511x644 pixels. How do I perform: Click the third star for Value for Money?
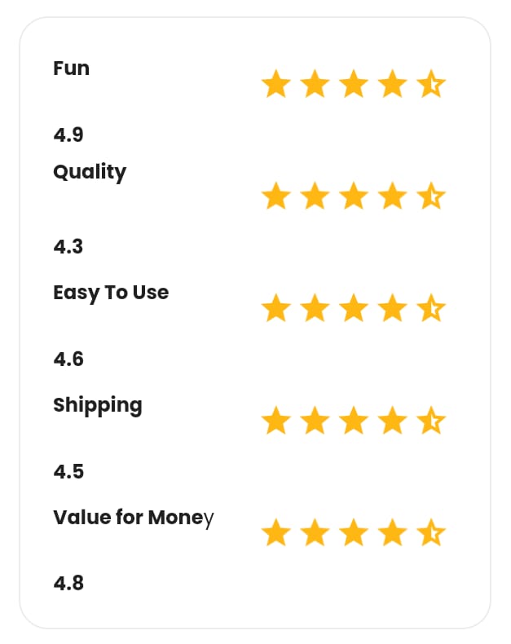[354, 534]
